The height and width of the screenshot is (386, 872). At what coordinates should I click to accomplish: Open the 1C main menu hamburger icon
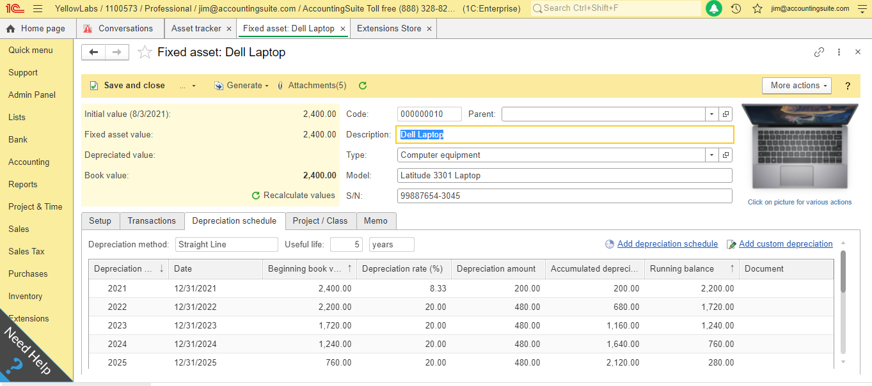(38, 9)
